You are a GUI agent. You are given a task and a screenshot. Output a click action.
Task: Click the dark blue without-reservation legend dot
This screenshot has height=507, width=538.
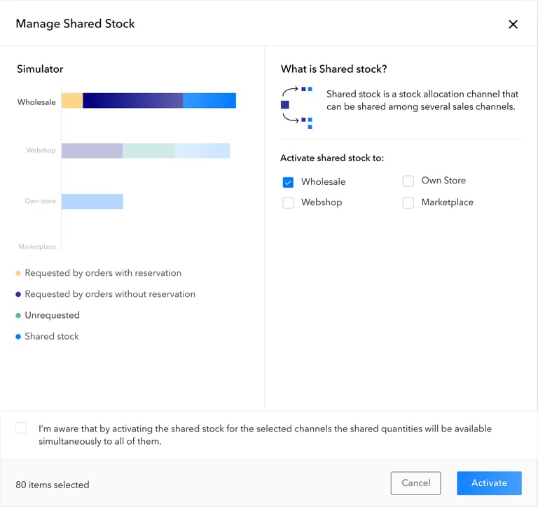click(18, 294)
